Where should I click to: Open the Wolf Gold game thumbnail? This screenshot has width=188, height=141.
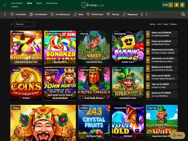click(x=128, y=121)
